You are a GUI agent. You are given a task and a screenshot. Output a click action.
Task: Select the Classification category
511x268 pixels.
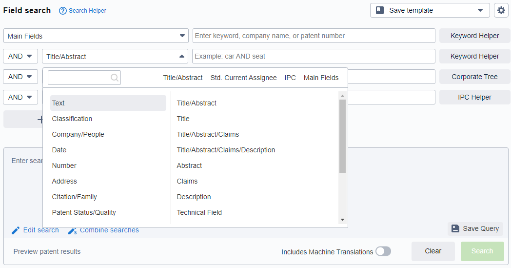pyautogui.click(x=72, y=119)
